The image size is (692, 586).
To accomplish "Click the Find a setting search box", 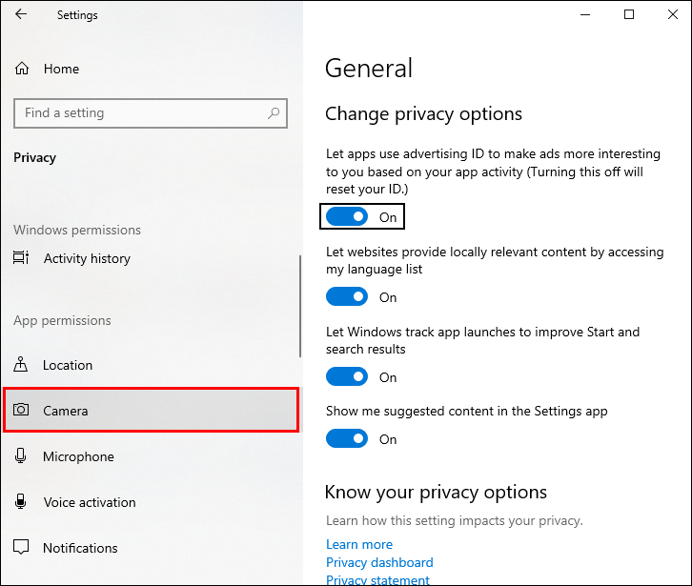I will pyautogui.click(x=143, y=113).
